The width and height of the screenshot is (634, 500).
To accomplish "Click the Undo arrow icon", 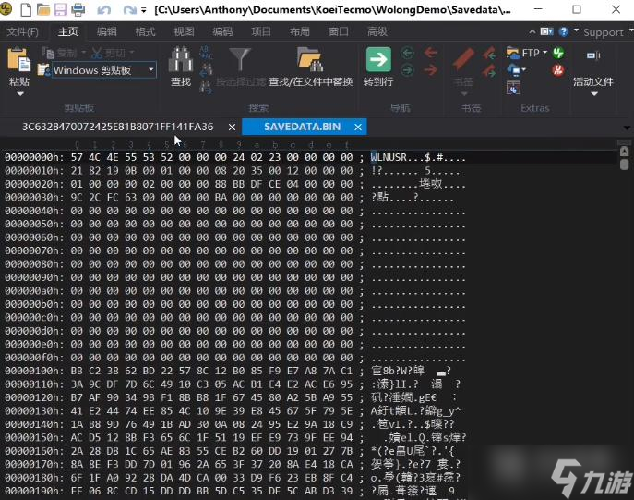I will pos(104,10).
